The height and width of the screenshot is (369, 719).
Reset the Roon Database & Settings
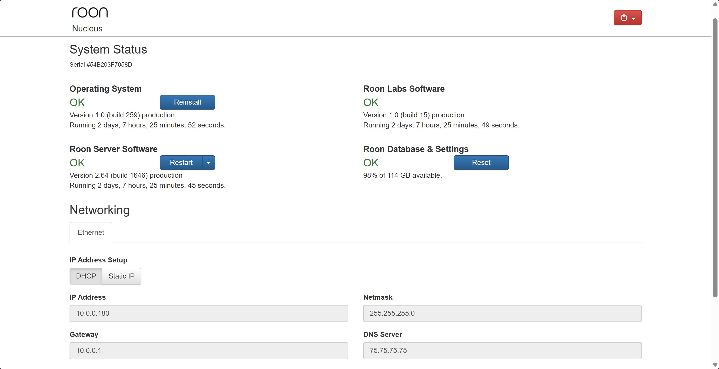click(x=481, y=163)
